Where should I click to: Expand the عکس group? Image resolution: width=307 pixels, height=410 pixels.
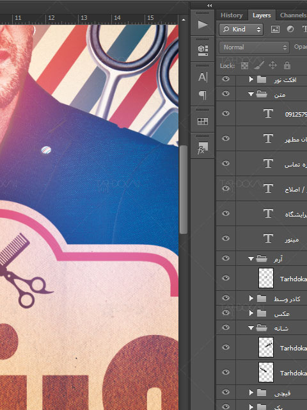point(251,313)
